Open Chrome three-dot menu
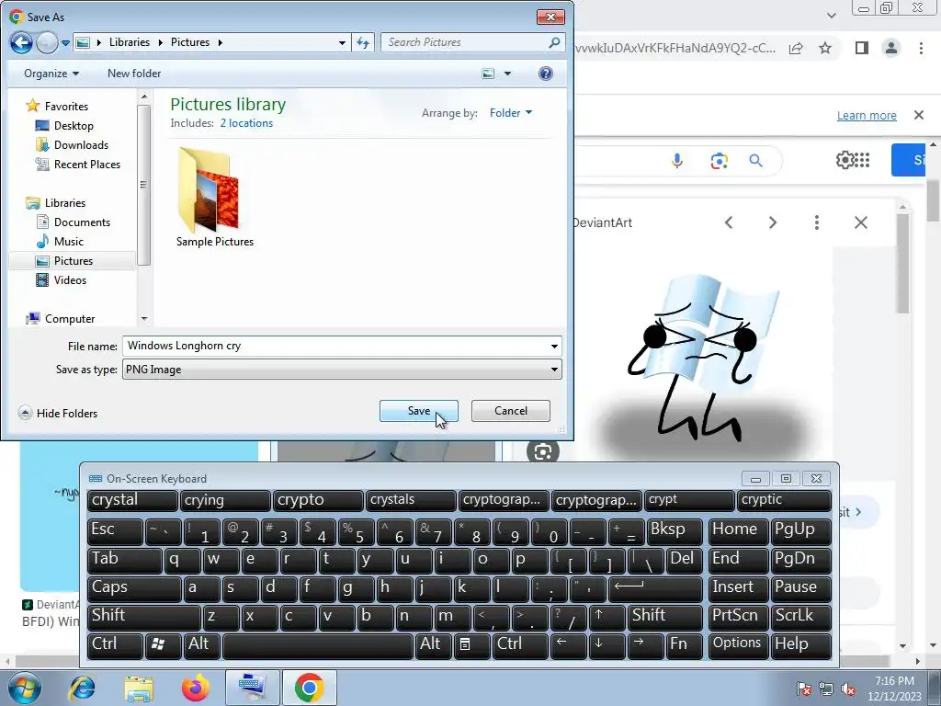This screenshot has height=706, width=941. coord(921,48)
